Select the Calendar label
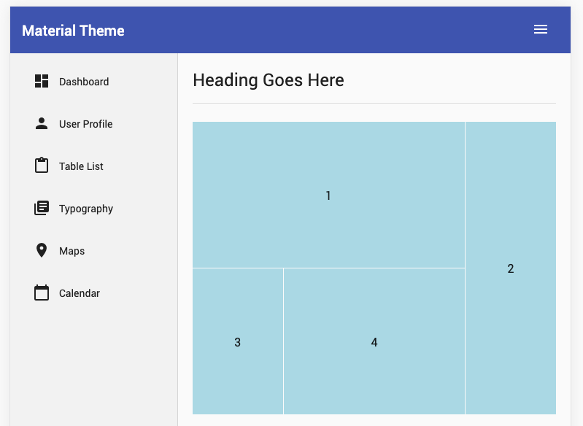The image size is (583, 426). coord(80,293)
